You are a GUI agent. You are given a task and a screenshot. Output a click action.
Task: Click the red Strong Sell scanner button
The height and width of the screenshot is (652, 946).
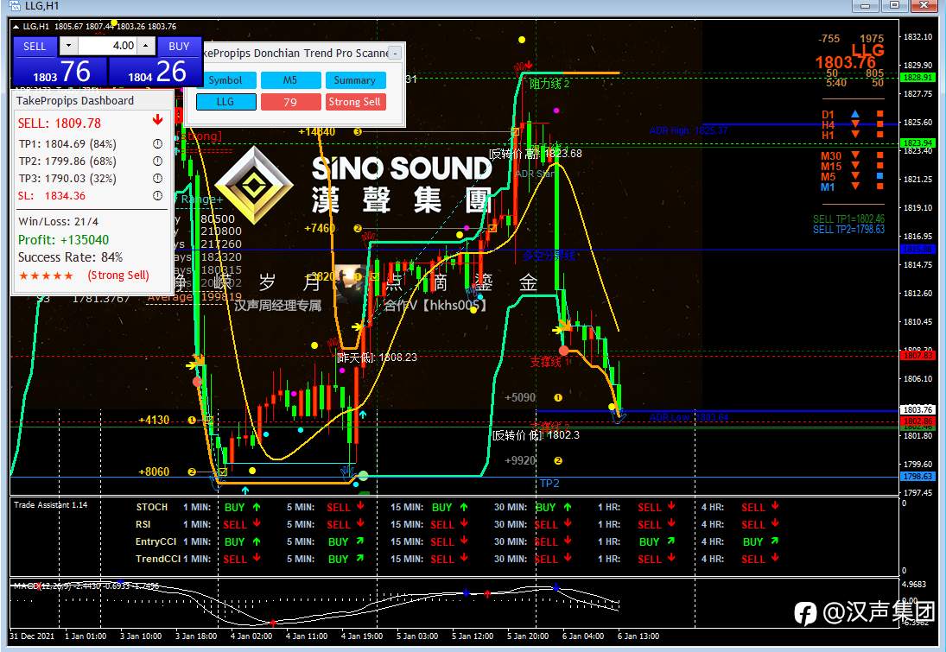[x=355, y=102]
